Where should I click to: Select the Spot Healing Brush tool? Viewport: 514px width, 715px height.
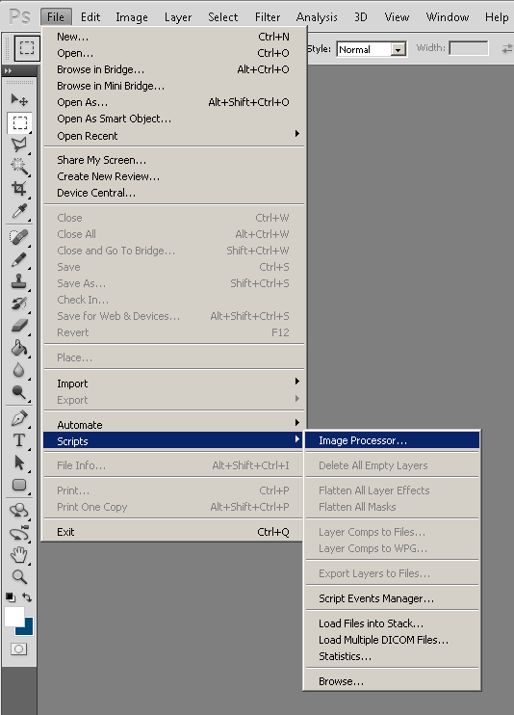19,237
